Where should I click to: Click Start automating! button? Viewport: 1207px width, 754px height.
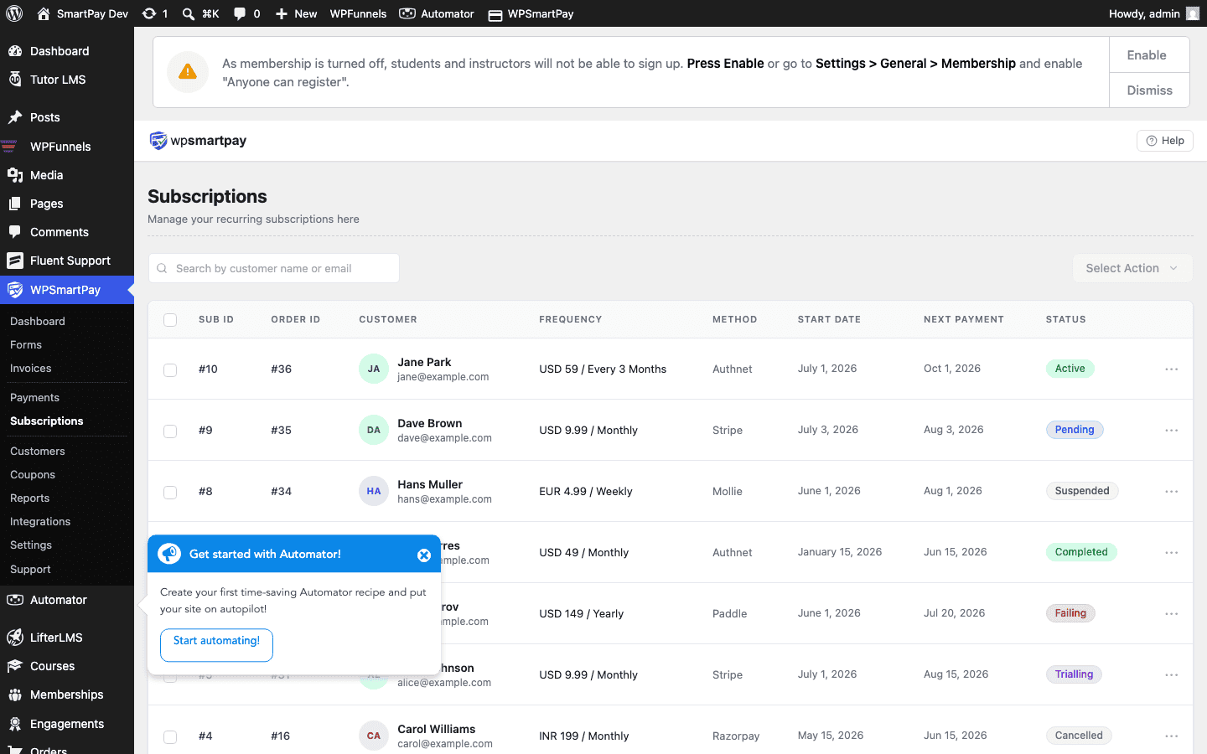point(216,645)
